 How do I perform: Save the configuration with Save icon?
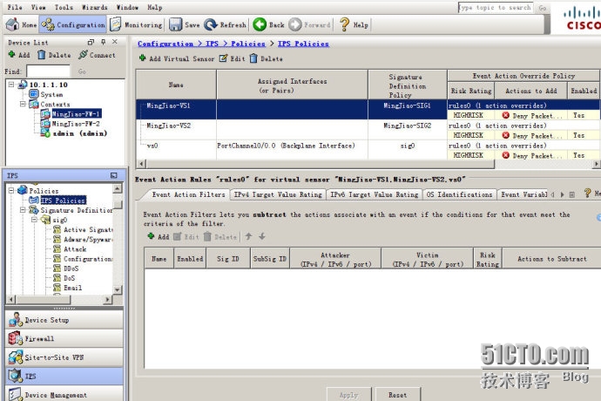185,25
